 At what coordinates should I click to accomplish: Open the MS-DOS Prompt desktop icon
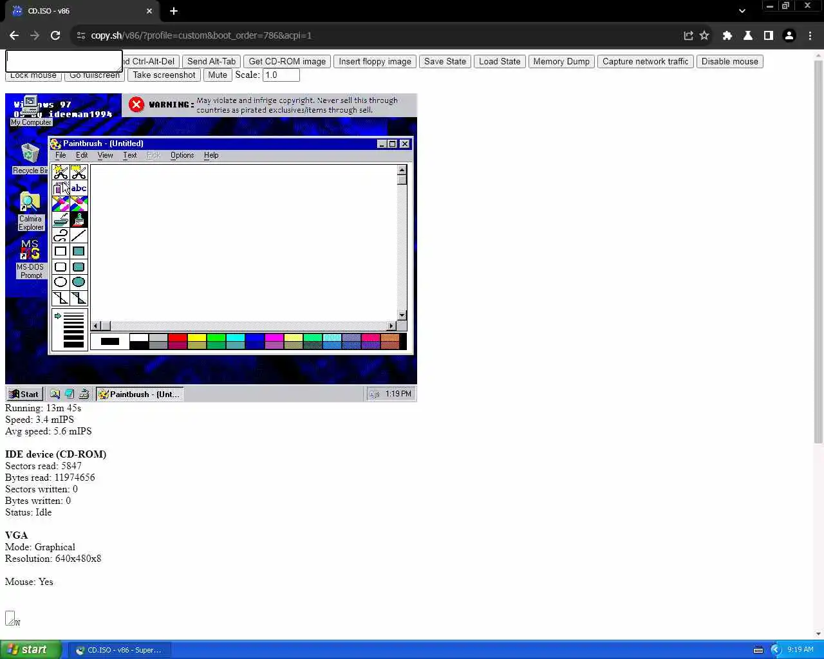pyautogui.click(x=30, y=259)
